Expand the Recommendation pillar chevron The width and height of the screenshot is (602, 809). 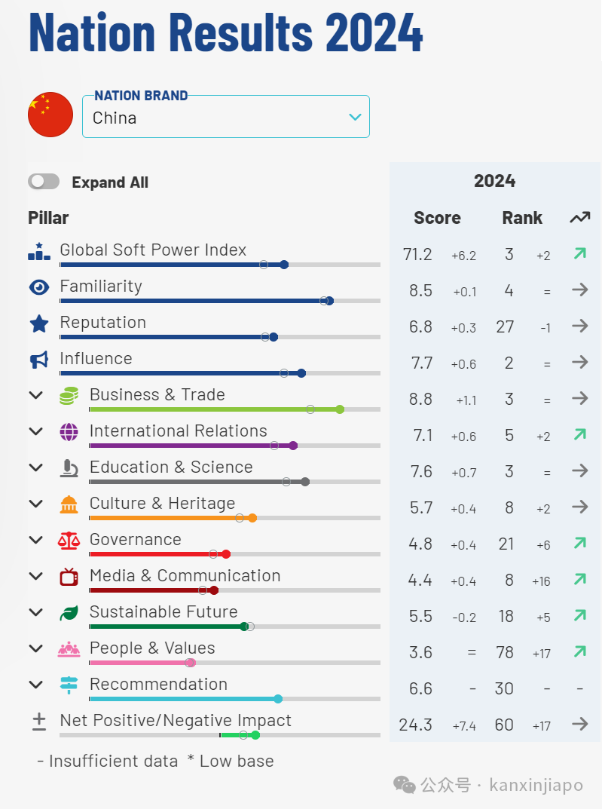(x=36, y=685)
